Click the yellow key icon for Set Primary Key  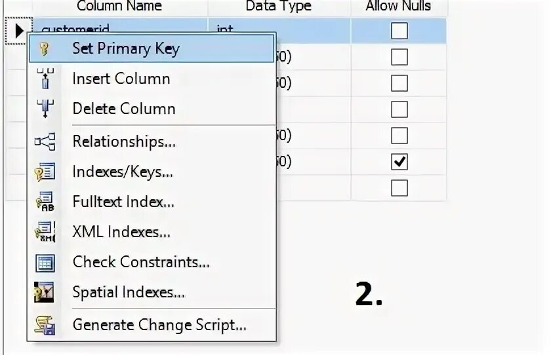tap(45, 49)
